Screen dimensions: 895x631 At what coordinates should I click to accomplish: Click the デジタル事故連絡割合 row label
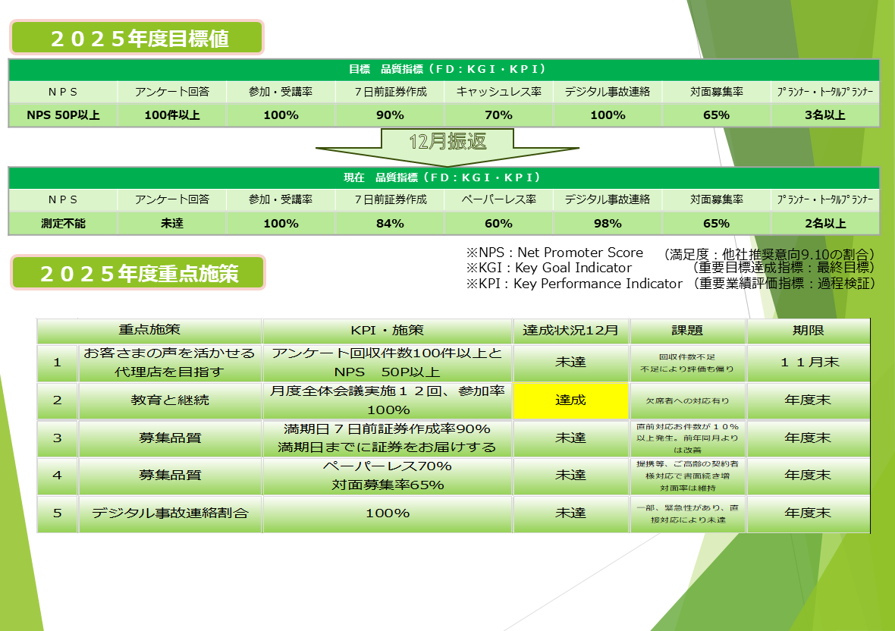(x=170, y=513)
